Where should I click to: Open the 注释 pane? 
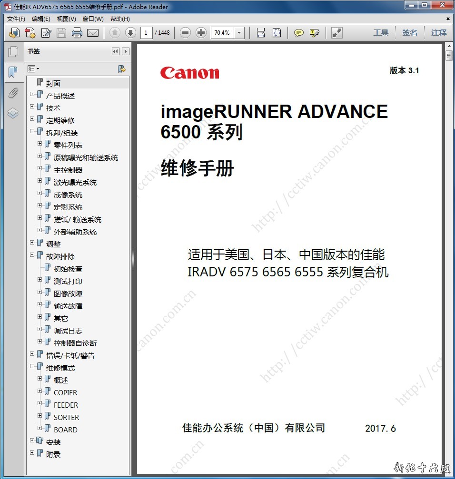tap(439, 33)
